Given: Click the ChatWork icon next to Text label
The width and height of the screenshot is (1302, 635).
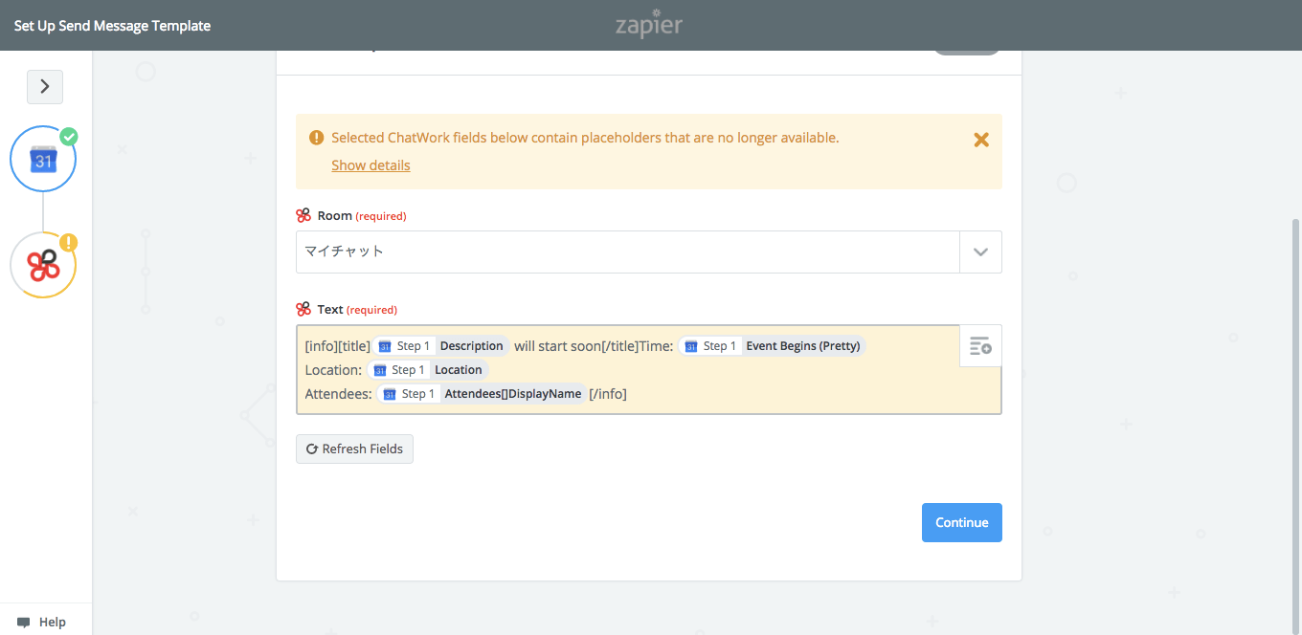Looking at the screenshot, I should (303, 310).
